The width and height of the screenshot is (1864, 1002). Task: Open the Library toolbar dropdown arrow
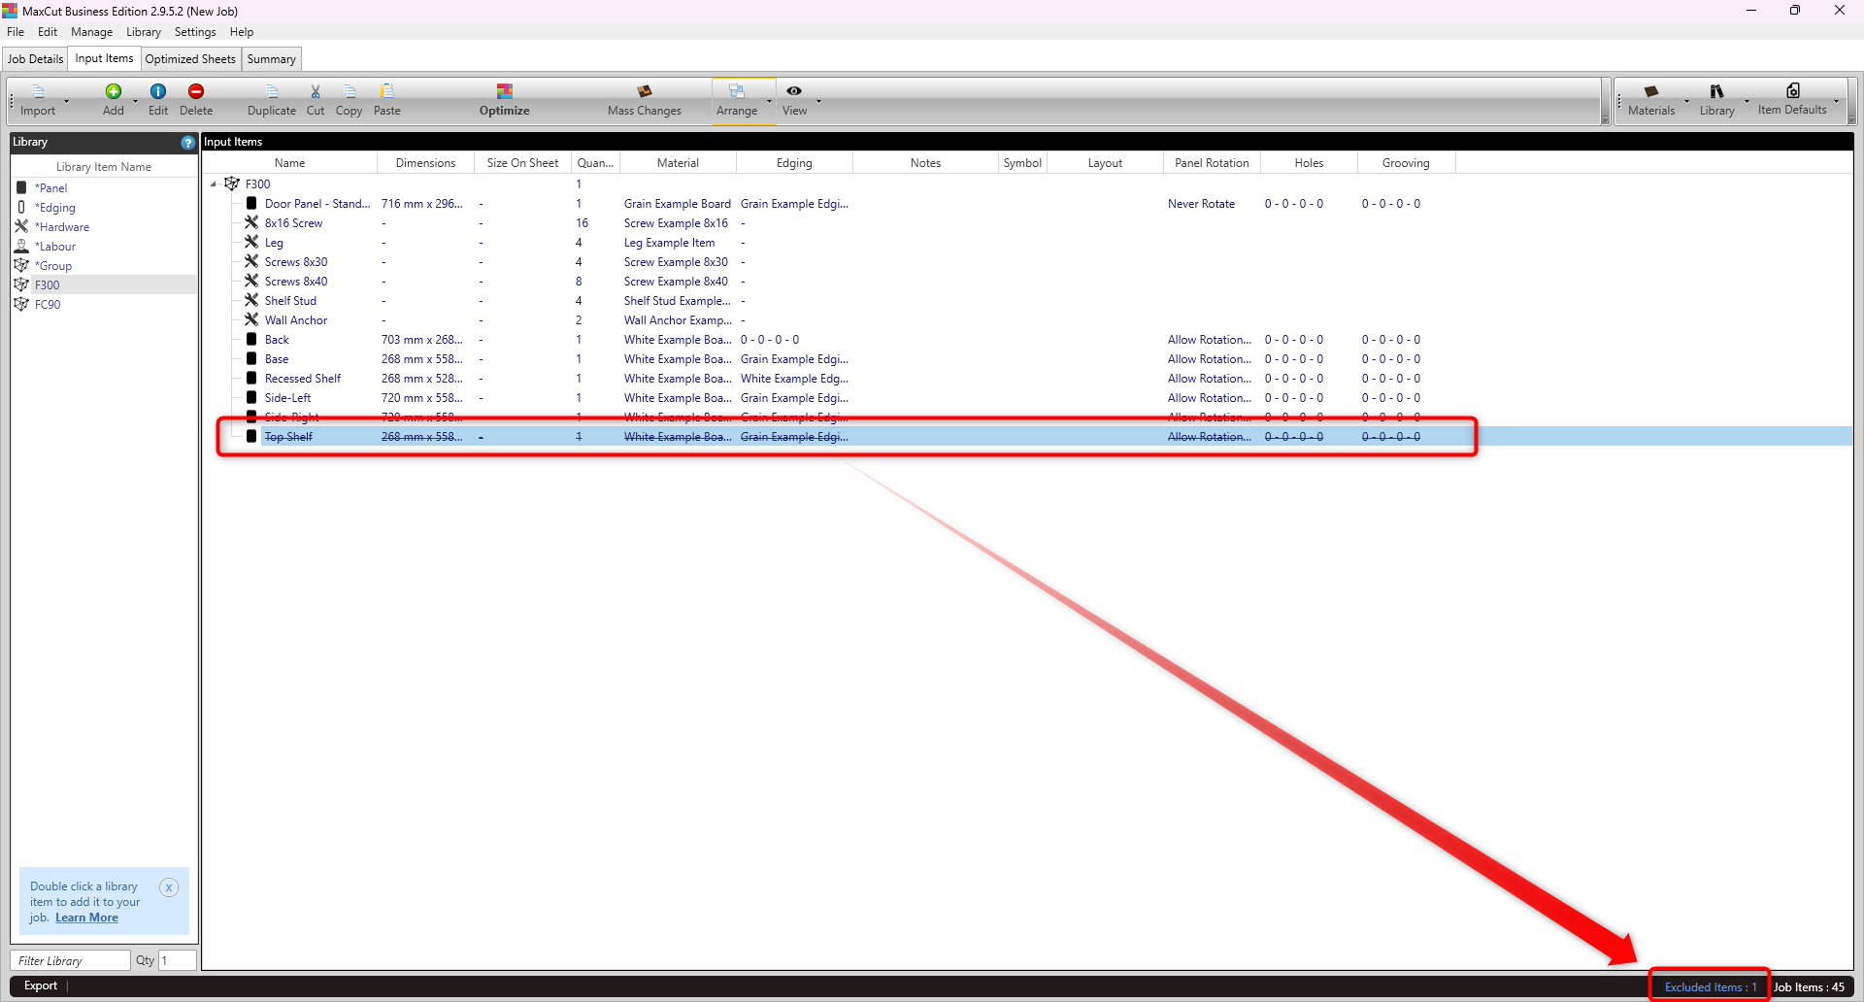point(1747,101)
